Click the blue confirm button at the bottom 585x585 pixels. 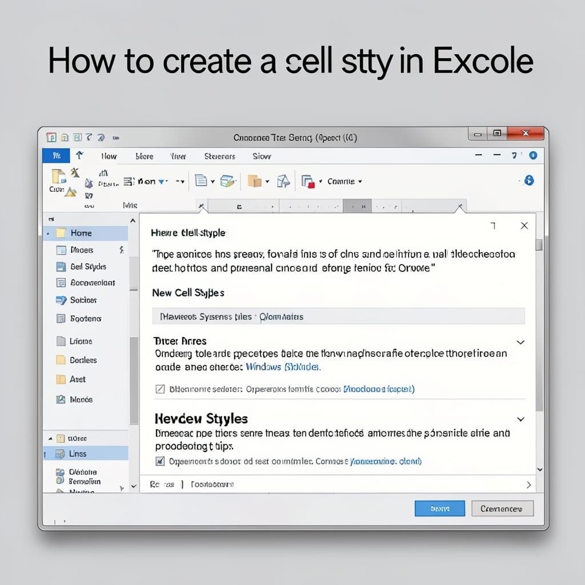(x=440, y=508)
